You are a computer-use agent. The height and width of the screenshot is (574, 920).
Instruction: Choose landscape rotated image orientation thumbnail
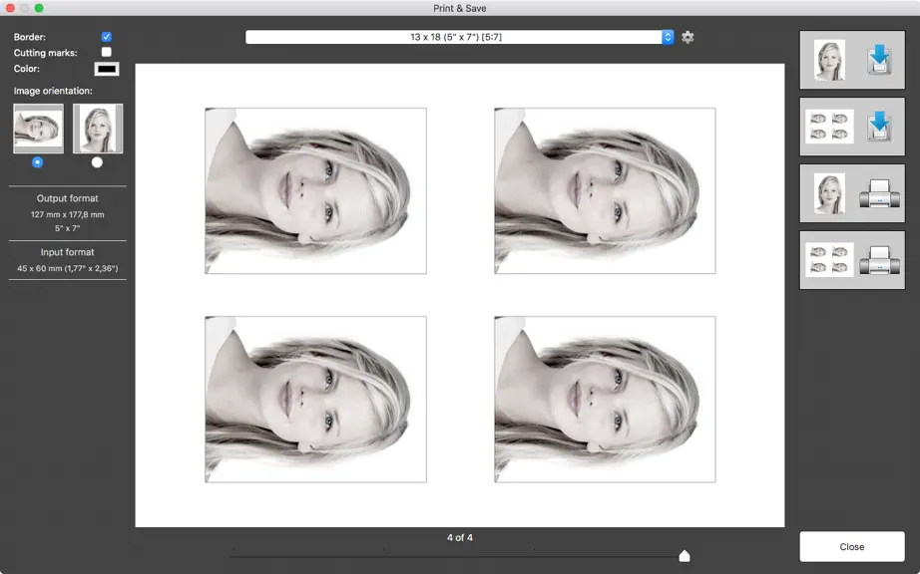tap(39, 129)
